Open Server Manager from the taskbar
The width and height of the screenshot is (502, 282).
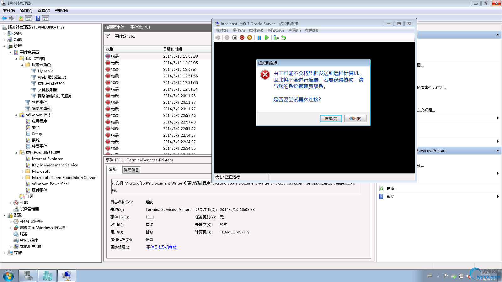coord(28,276)
